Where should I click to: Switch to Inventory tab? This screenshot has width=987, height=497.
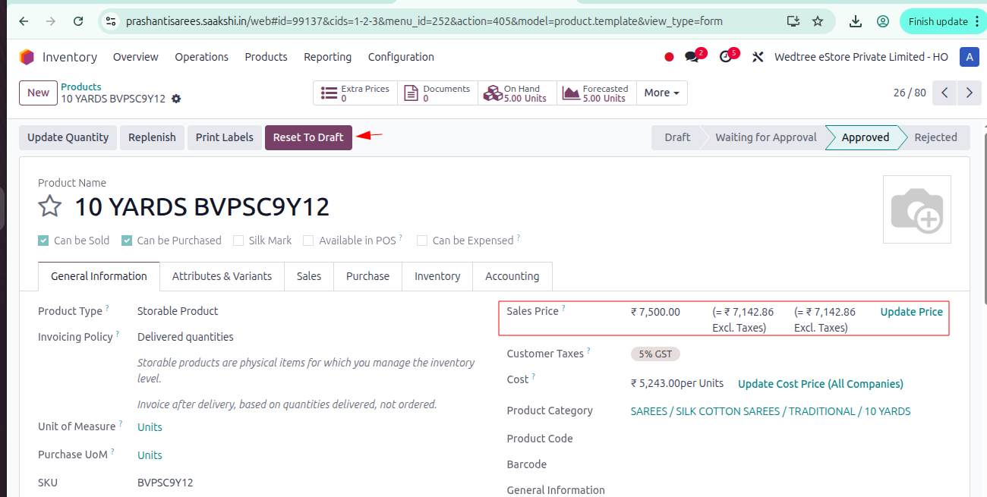(x=437, y=276)
